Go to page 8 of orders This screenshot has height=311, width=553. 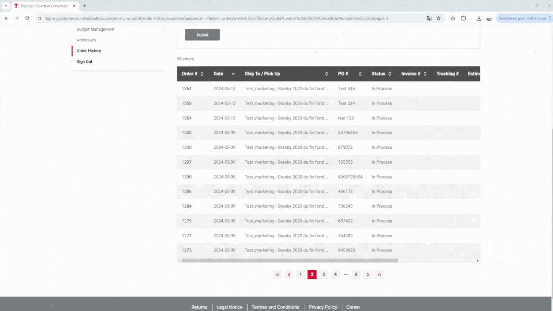(356, 275)
